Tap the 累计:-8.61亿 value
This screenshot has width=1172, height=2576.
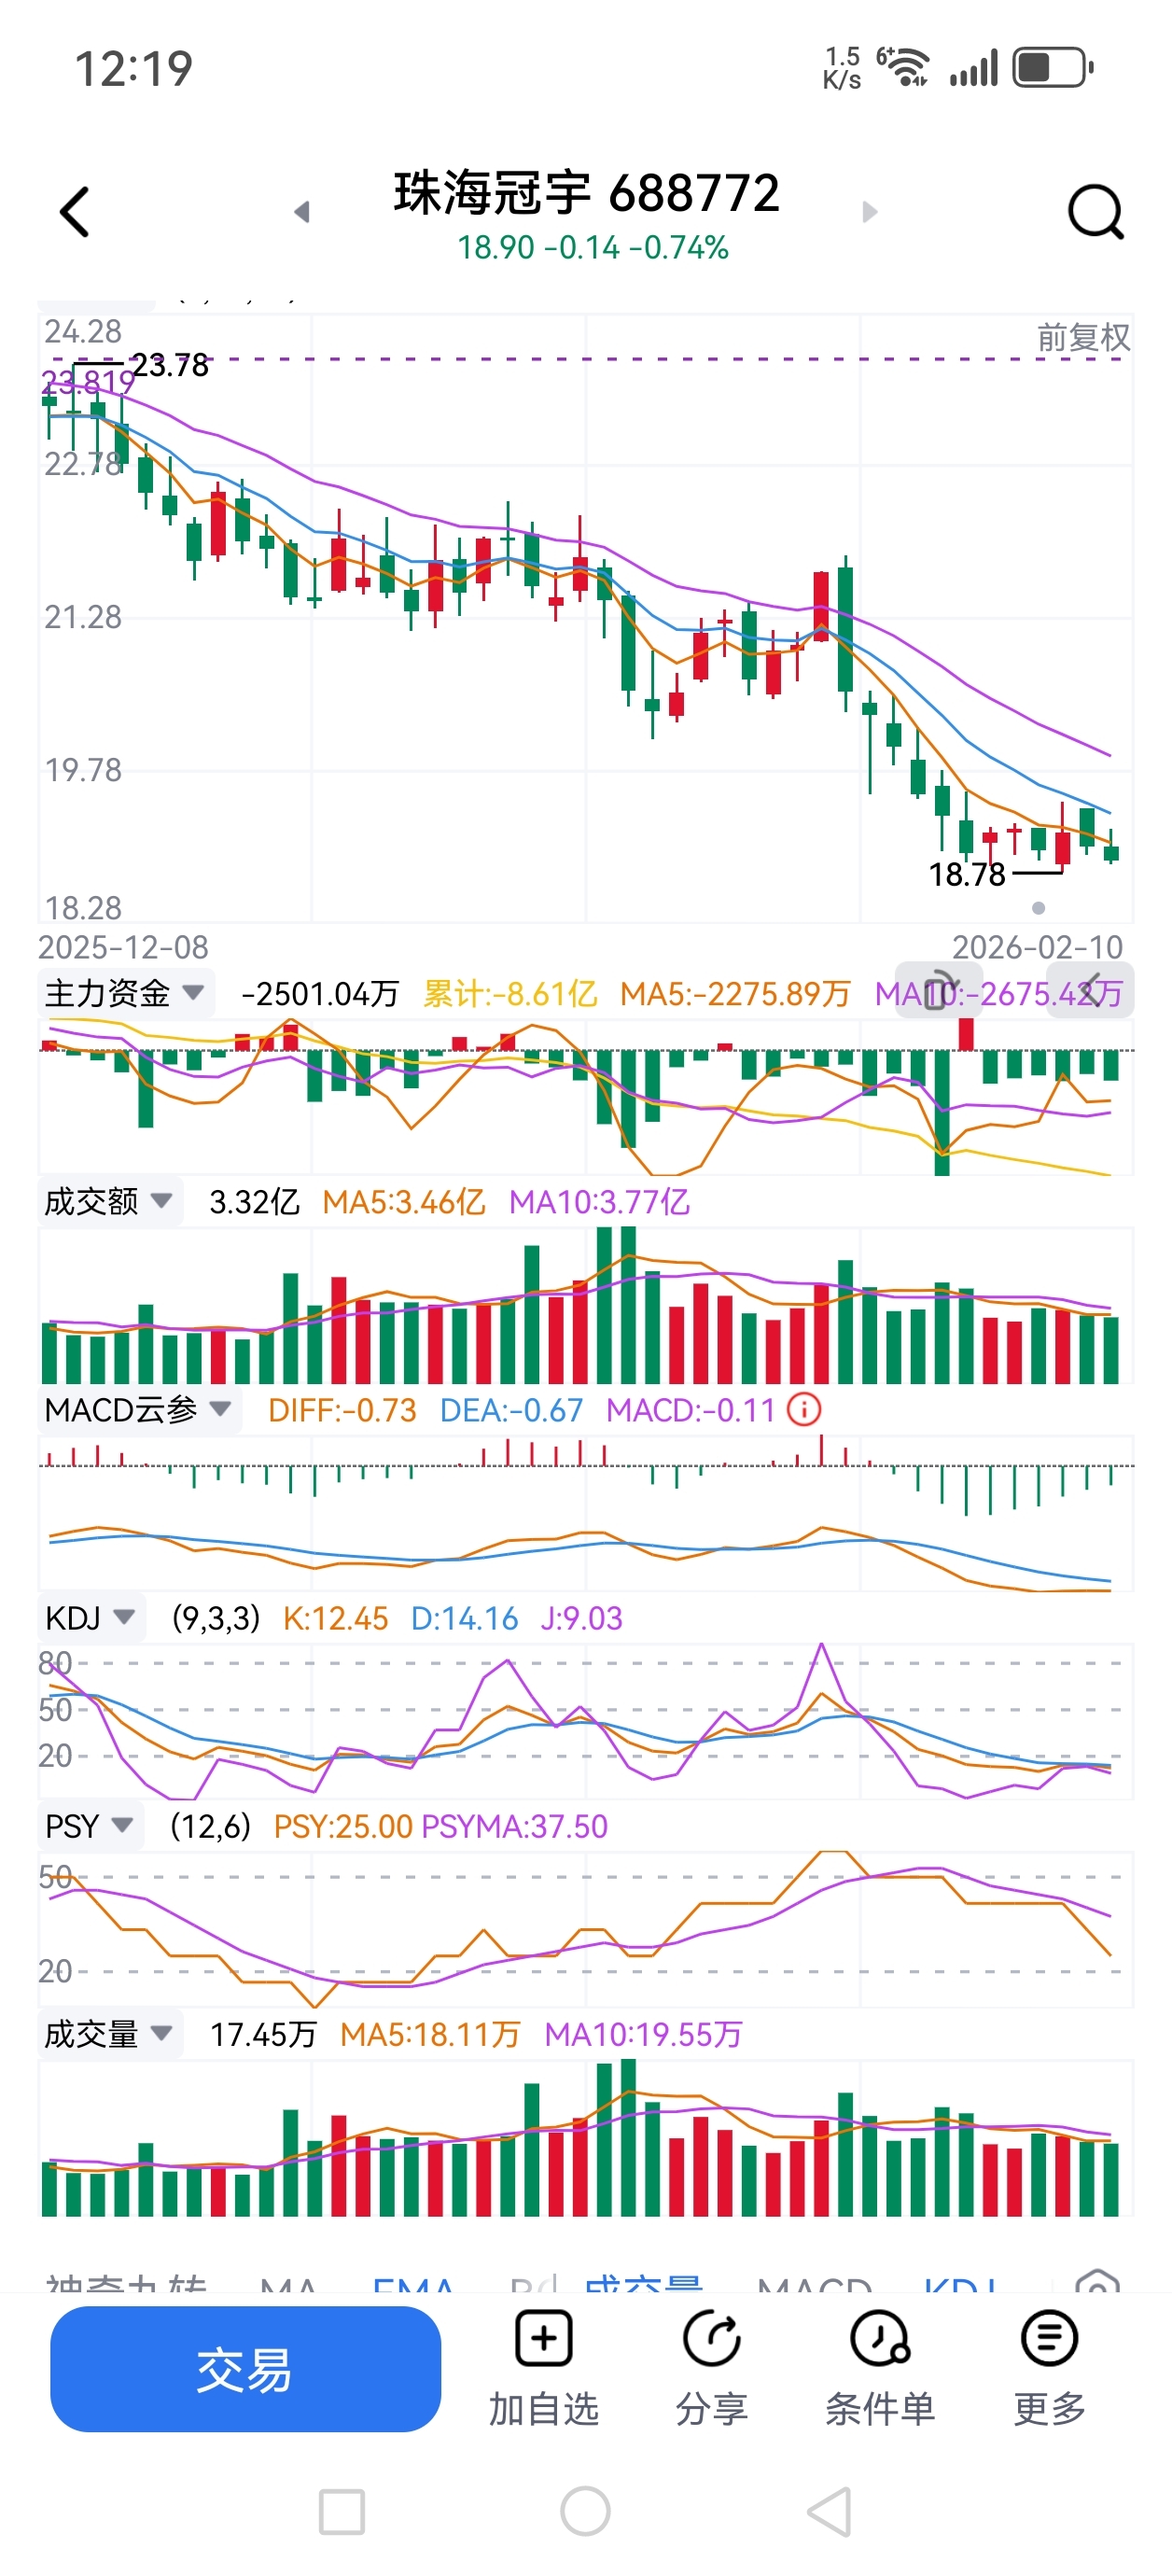coord(510,994)
